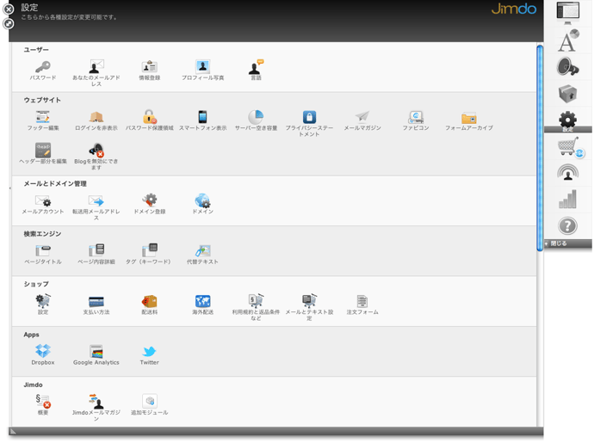Close the settings panel with X button
Image resolution: width=594 pixels, height=443 pixels.
pyautogui.click(x=9, y=9)
